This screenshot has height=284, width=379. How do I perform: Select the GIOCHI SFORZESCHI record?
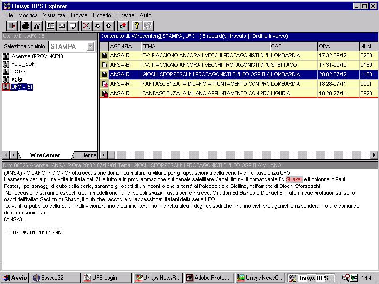[239, 74]
